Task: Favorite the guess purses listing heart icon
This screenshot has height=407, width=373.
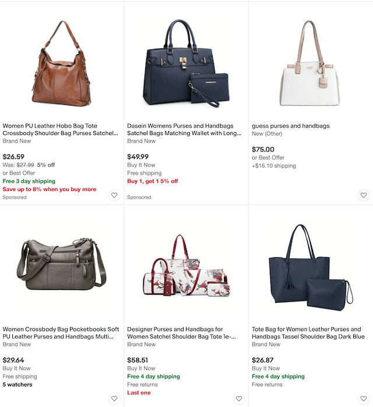Action: click(364, 195)
